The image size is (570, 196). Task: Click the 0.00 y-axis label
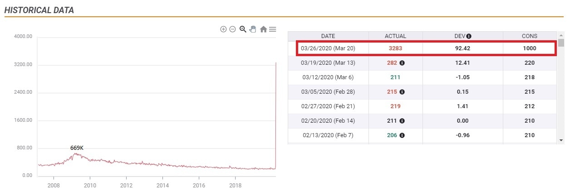coord(27,176)
